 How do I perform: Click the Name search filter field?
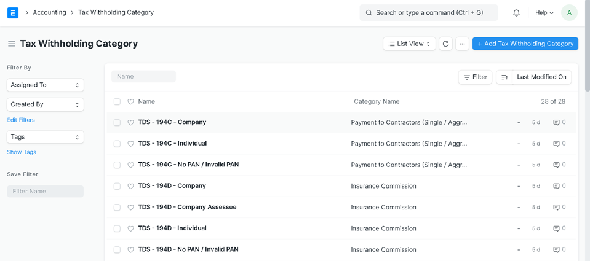[x=143, y=76]
